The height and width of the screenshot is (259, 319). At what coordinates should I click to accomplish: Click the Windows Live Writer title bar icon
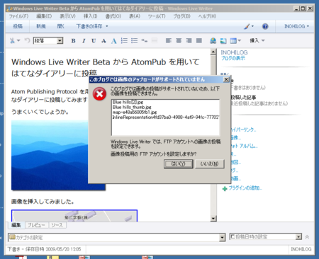(9, 8)
